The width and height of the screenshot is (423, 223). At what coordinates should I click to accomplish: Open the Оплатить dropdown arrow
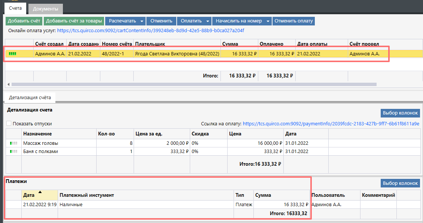pos(208,21)
